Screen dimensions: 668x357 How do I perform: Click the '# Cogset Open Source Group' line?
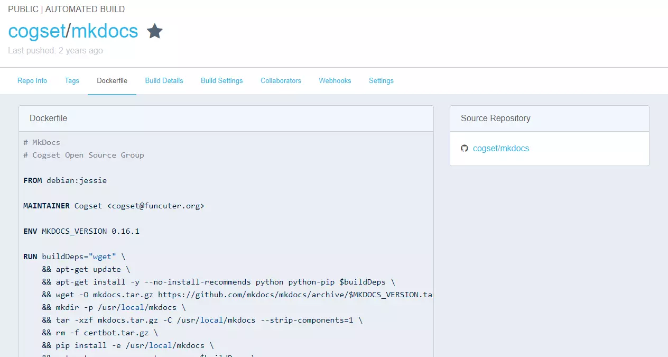click(x=83, y=155)
